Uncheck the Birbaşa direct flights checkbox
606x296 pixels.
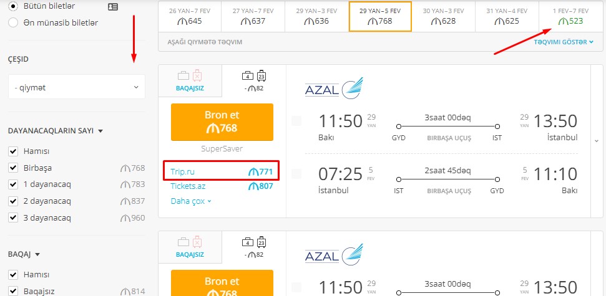13,168
